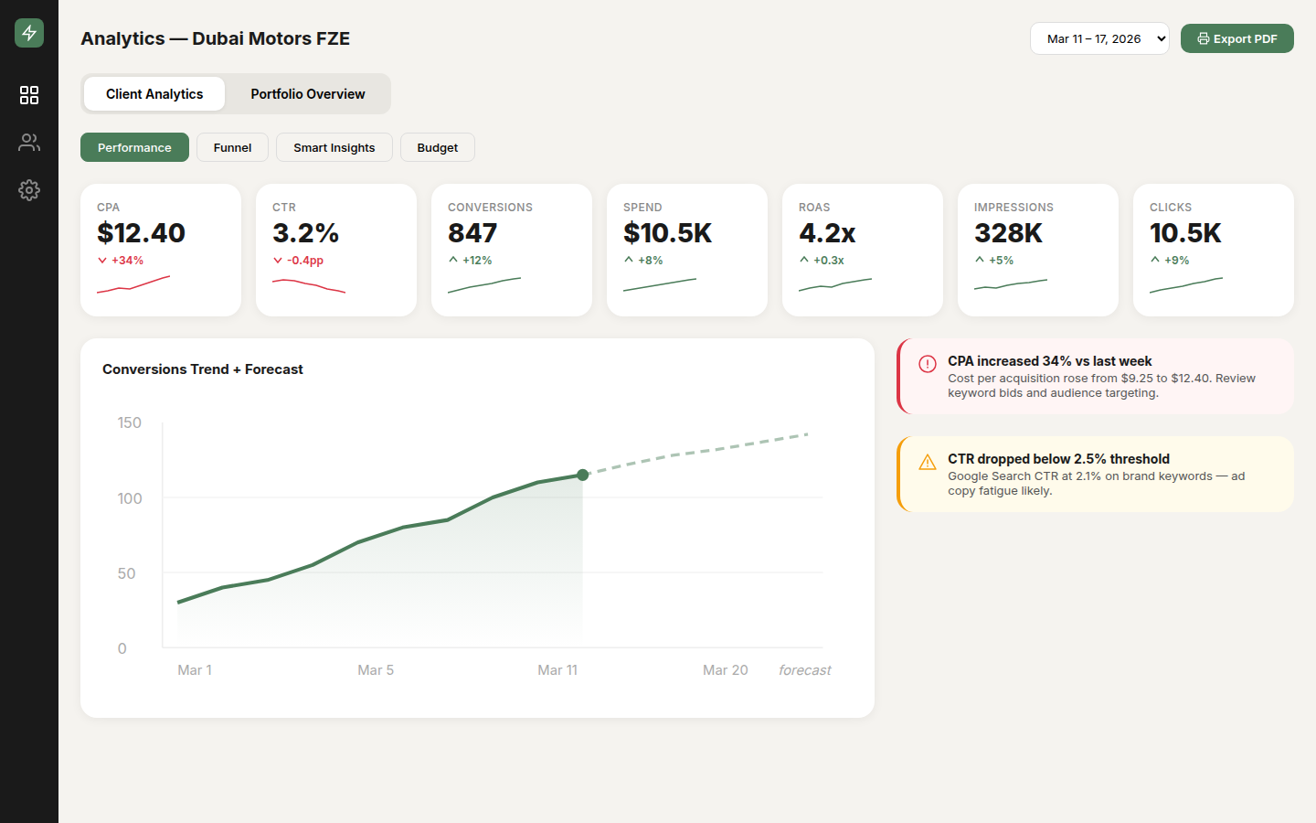Click the down arrow beside +34% on CPA card

click(x=102, y=261)
